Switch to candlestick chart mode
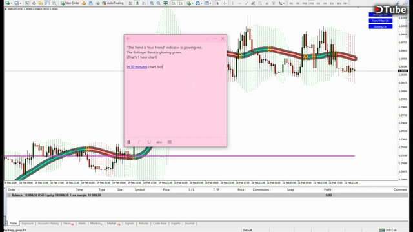This screenshot has width=413, height=232. click(137, 3)
